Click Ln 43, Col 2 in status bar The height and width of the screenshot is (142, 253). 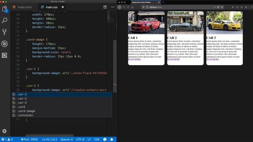[x=49, y=139]
